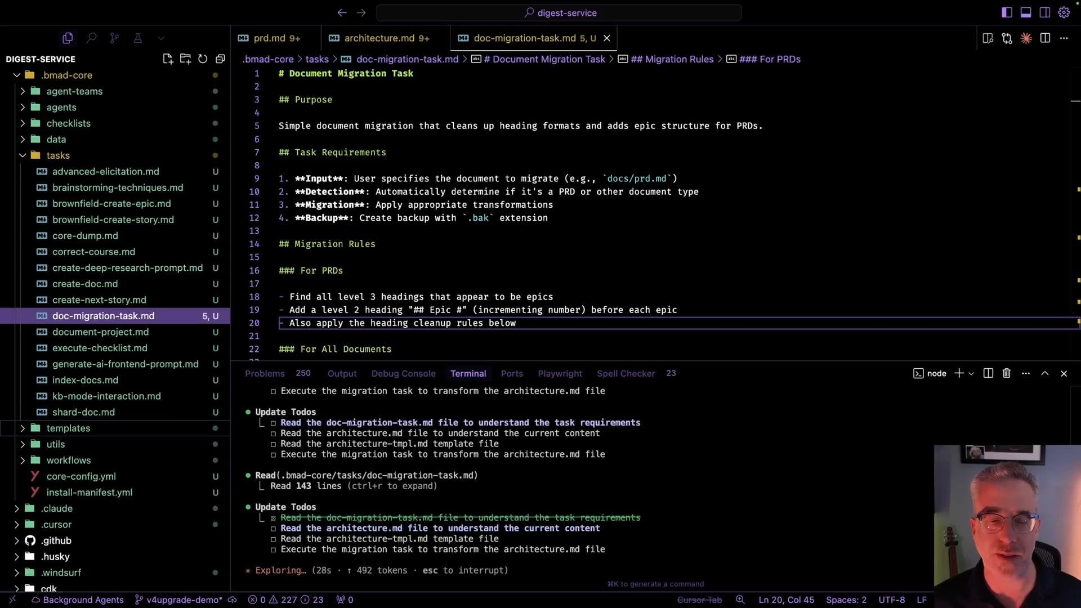Click the New Folder icon in explorer
The width and height of the screenshot is (1081, 608).
pyautogui.click(x=185, y=59)
